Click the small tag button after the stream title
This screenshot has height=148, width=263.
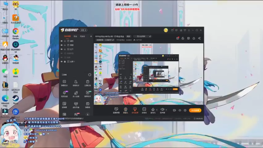pos(129,36)
